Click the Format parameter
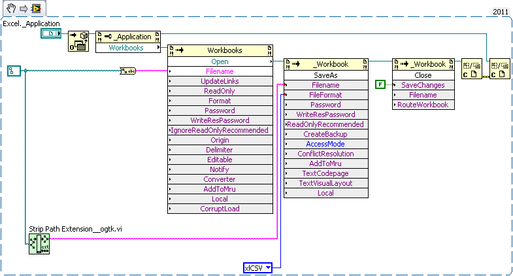513x276 pixels. [x=220, y=101]
